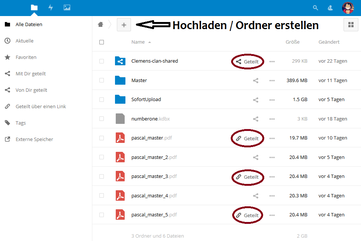Tick checkbox for Master folder

point(102,80)
